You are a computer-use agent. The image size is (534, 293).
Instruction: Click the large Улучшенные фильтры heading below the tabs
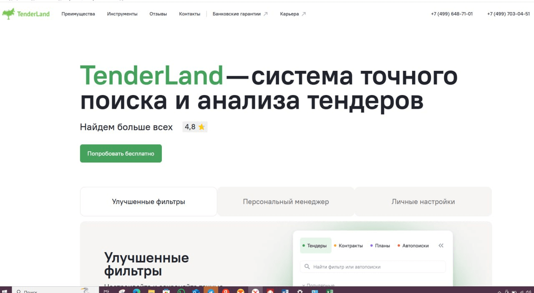pos(146,264)
